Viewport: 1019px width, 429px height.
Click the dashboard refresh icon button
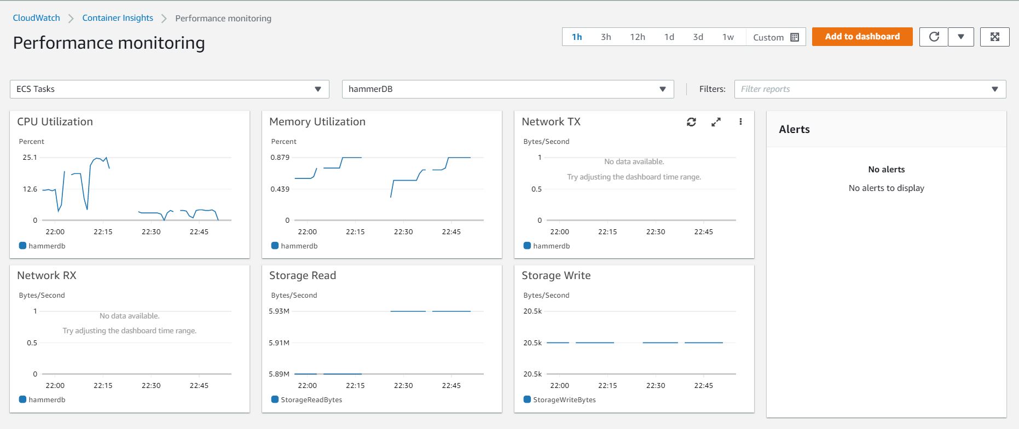tap(934, 37)
